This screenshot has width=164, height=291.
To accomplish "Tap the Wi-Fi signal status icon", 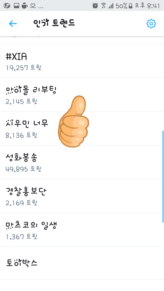I will (104, 6).
